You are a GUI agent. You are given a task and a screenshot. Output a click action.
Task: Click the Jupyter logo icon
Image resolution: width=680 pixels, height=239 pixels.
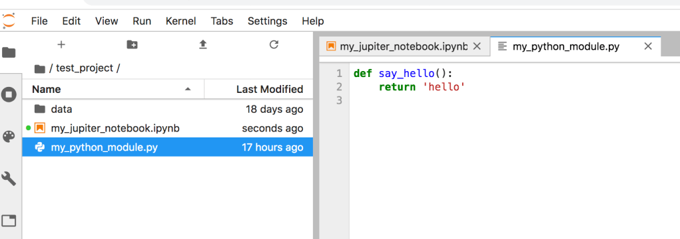pos(8,21)
